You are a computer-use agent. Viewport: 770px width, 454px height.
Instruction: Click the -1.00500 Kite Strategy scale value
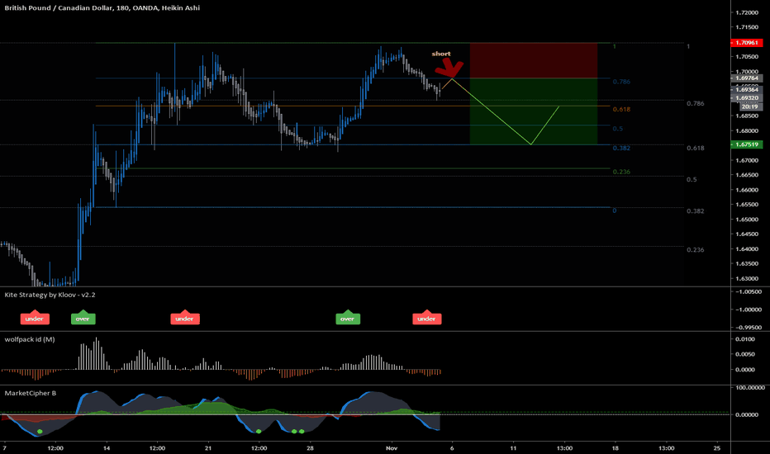click(748, 291)
